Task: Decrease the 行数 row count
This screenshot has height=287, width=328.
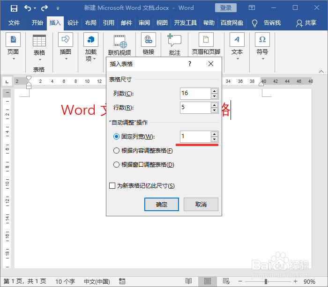Action: pyautogui.click(x=215, y=110)
